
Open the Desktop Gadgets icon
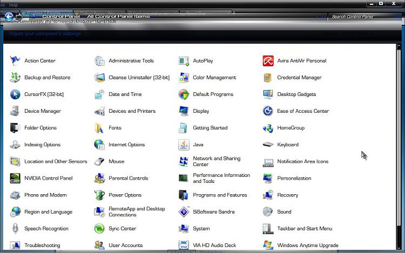pos(268,94)
